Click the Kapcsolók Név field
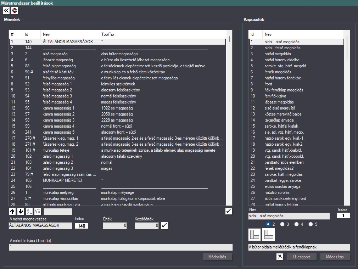The height and width of the screenshot is (269, 358). 289,216
